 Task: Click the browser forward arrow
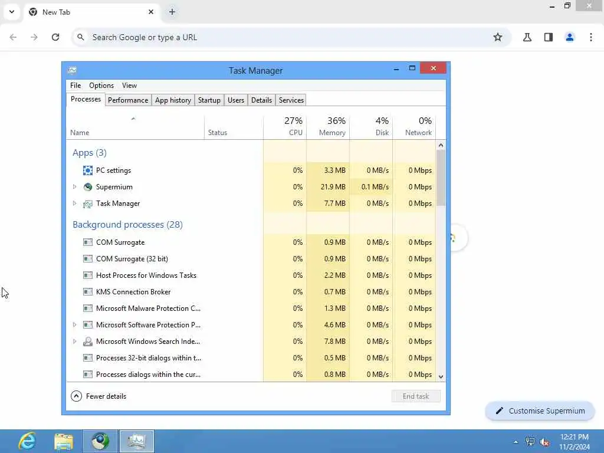tap(34, 37)
